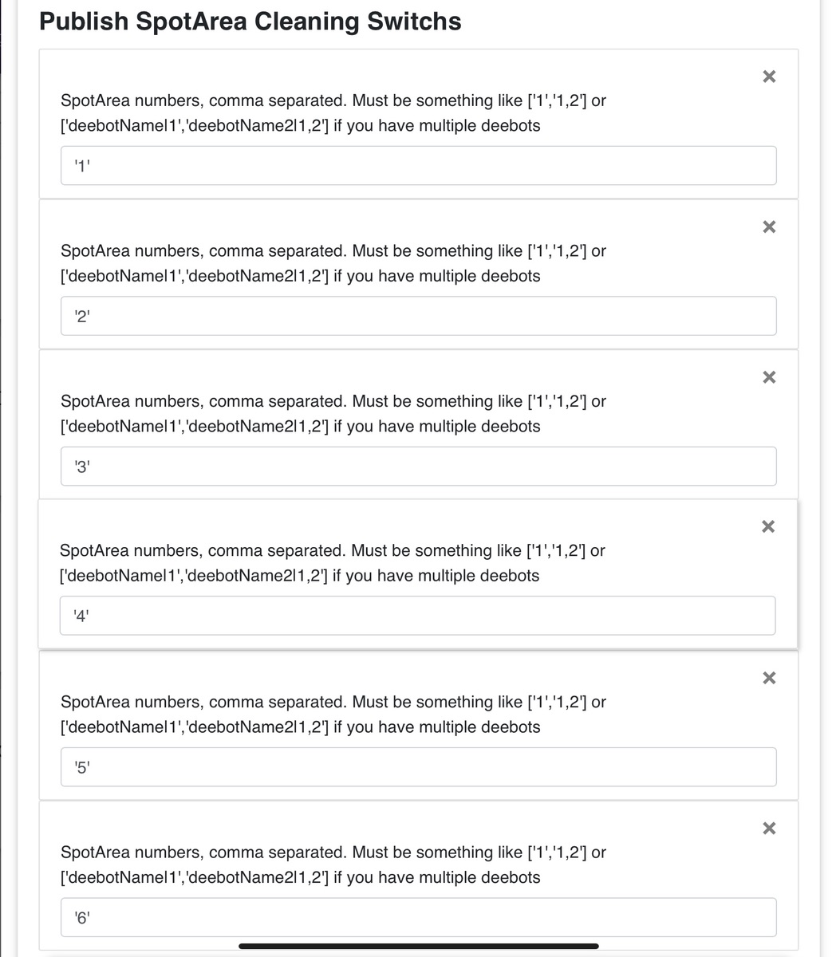Select the text box showing '3'
Image resolution: width=836 pixels, height=957 pixels.
(x=418, y=467)
